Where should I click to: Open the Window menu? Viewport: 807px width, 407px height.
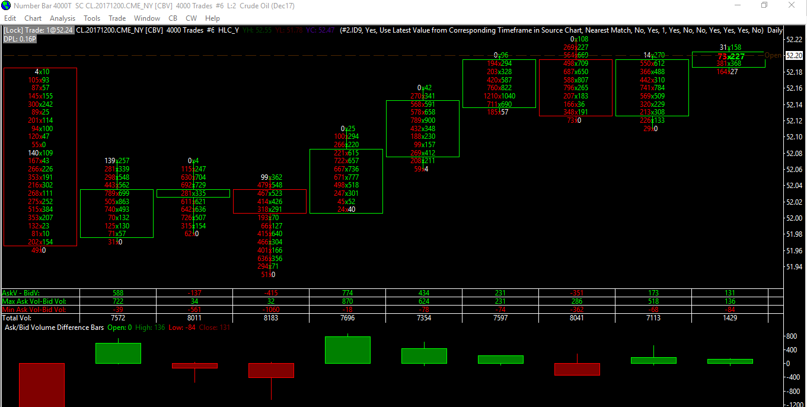147,18
